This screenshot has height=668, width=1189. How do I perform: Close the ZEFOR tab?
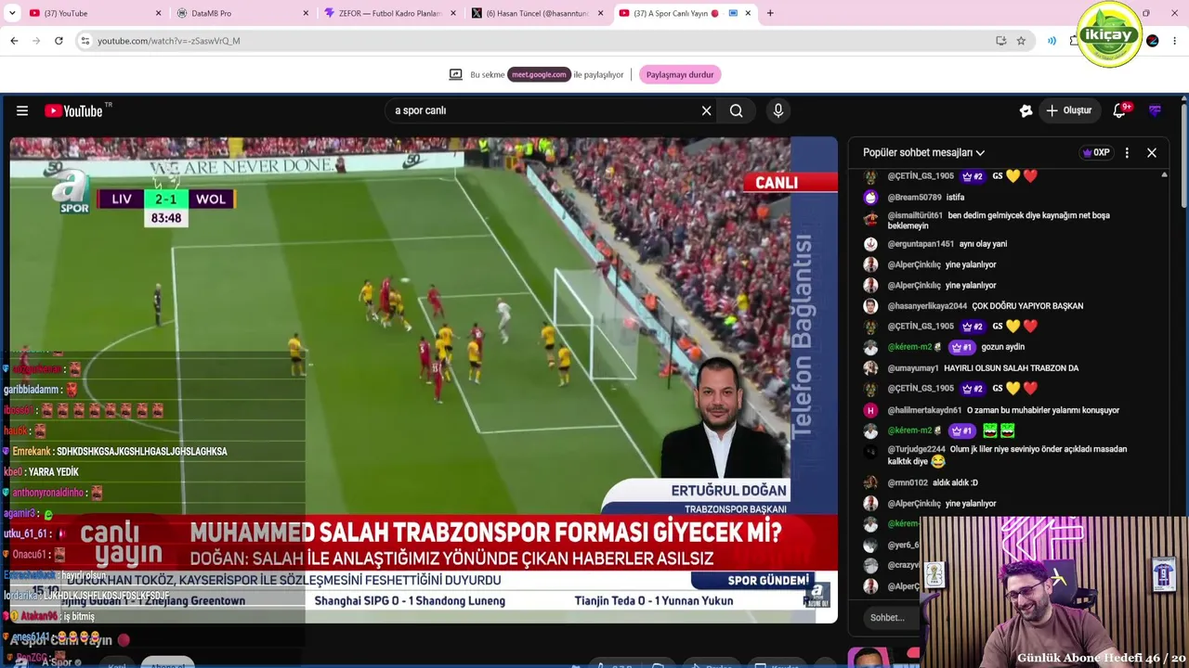[453, 13]
